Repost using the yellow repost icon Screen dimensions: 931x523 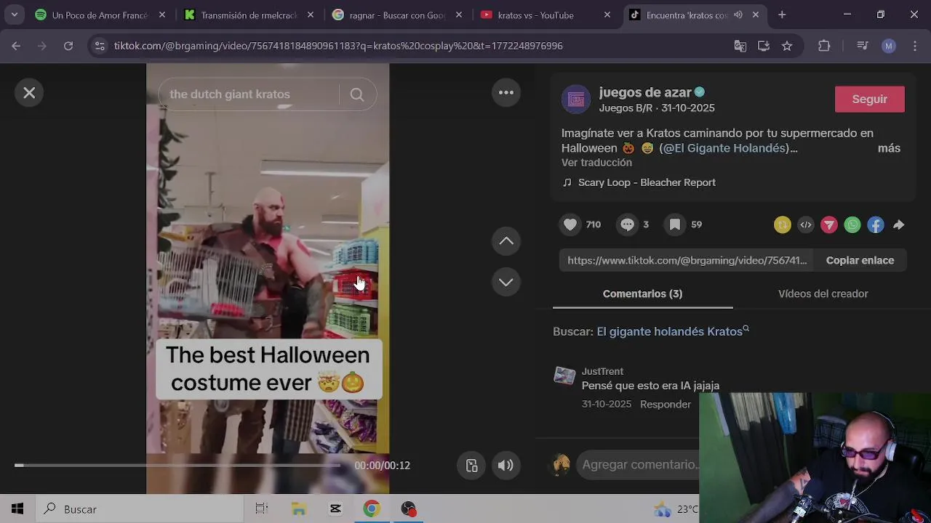pos(783,225)
